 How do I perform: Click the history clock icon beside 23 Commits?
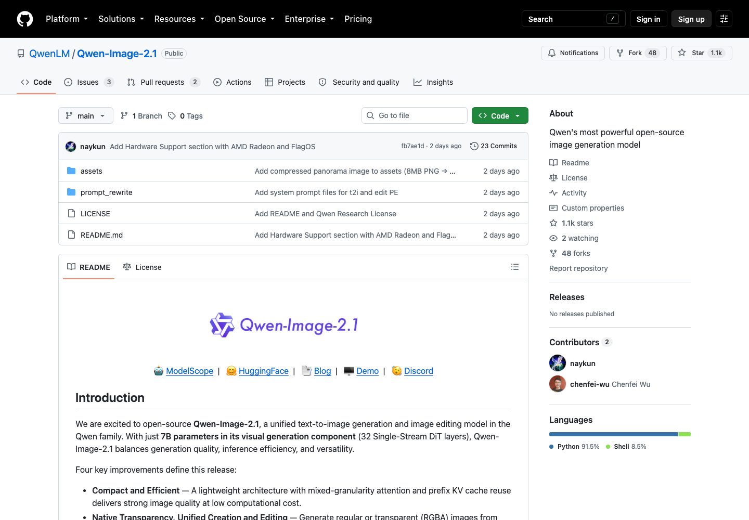click(474, 146)
